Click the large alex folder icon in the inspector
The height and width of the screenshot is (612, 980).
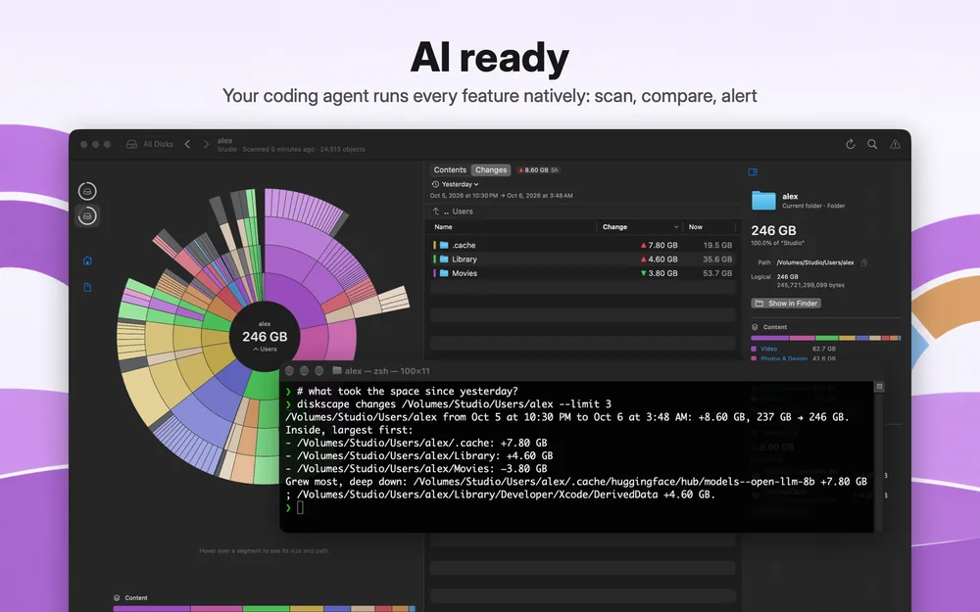pyautogui.click(x=763, y=201)
